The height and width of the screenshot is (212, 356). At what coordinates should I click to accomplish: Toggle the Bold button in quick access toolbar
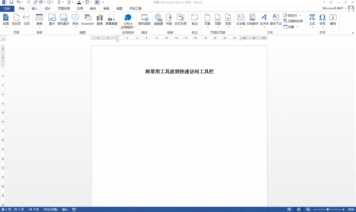97,2
